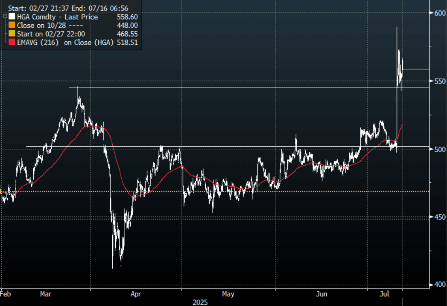
Task: Select the HGA Comdty - Last Price legend entry
Action: tap(57, 17)
